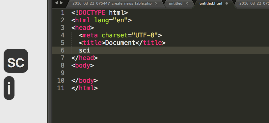Image resolution: width=269 pixels, height=123 pixels.
Task: Click the word Document in the title
Action: pos(120,43)
